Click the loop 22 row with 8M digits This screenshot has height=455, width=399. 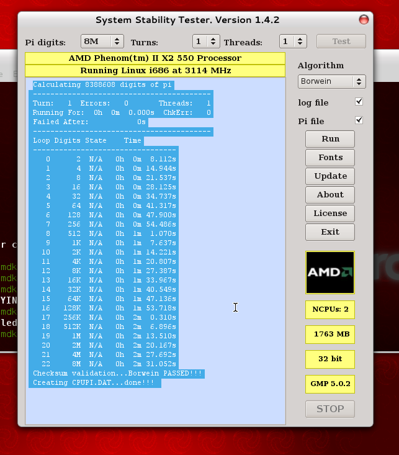104,364
